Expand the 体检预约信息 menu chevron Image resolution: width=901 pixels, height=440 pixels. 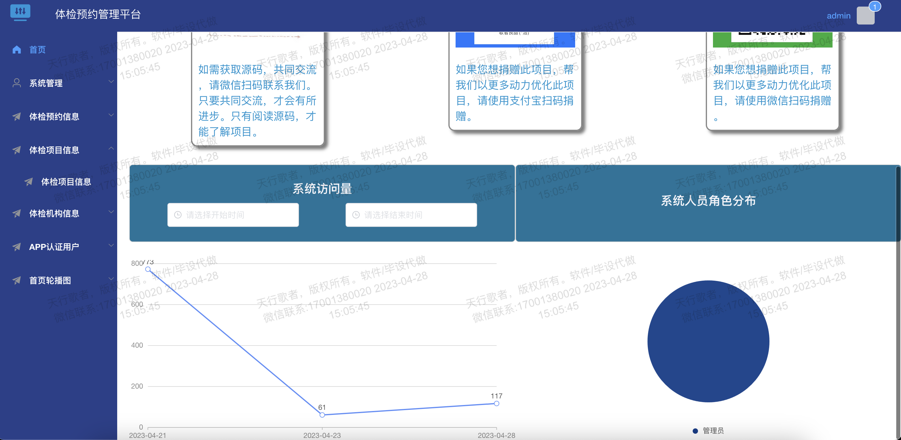point(111,115)
